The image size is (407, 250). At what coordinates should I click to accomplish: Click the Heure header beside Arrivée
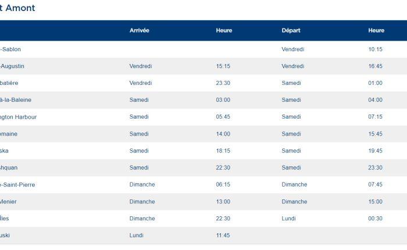224,30
